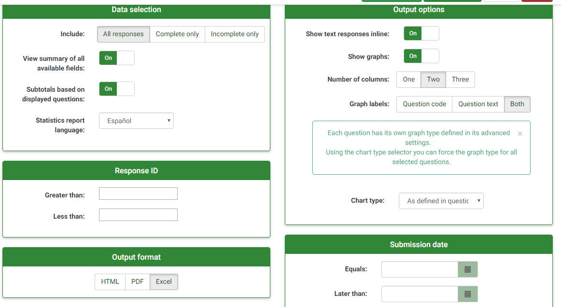Dismiss the graph type info alert
561x307 pixels.
(x=519, y=134)
